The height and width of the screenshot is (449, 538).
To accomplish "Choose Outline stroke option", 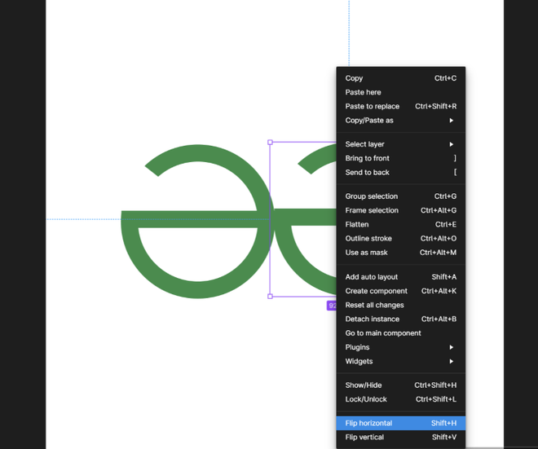I will point(401,239).
